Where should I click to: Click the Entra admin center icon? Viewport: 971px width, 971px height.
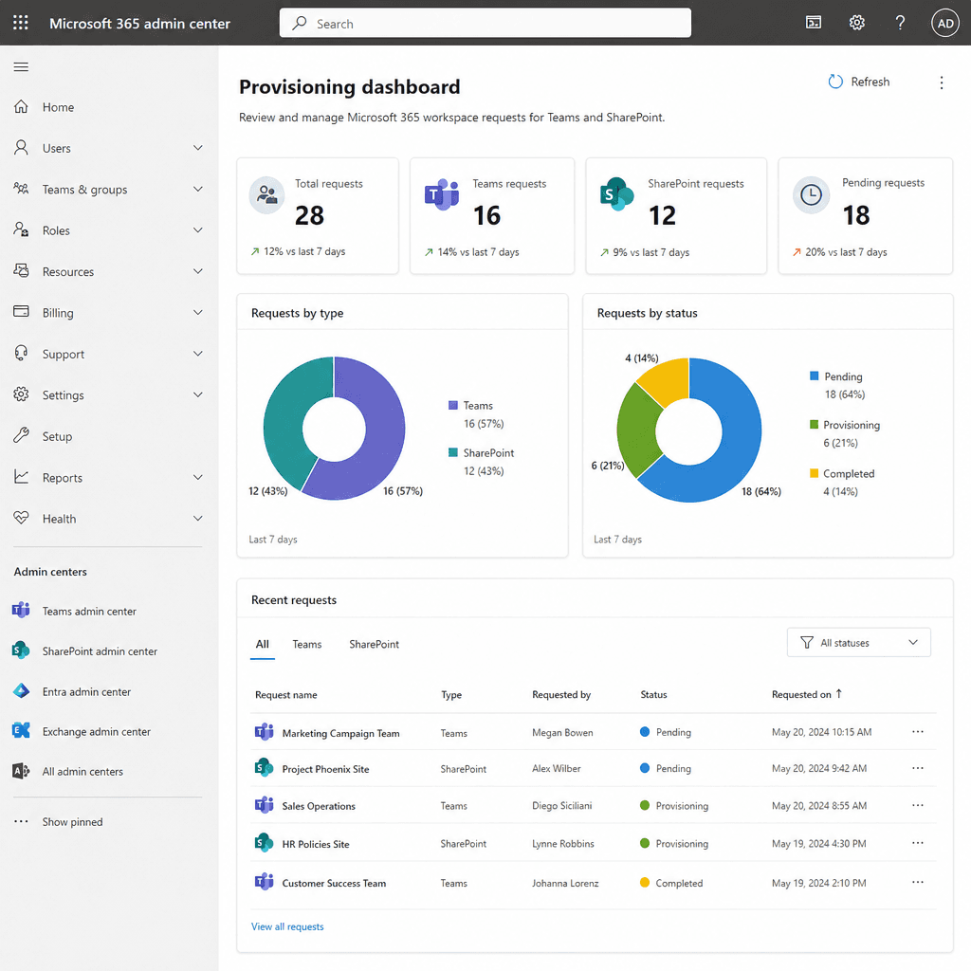pos(21,690)
